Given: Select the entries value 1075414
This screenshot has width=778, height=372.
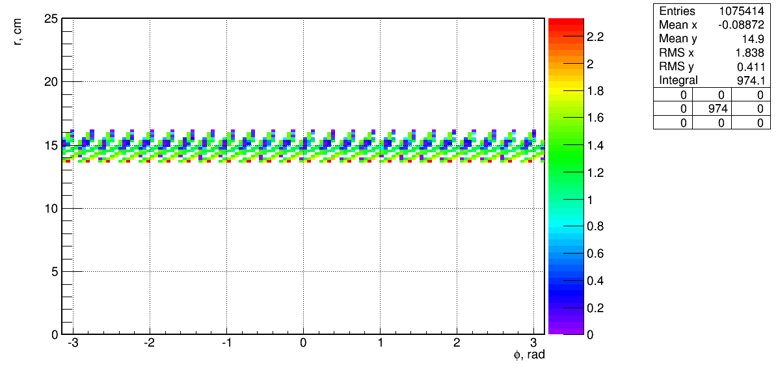Looking at the screenshot, I should [x=743, y=12].
